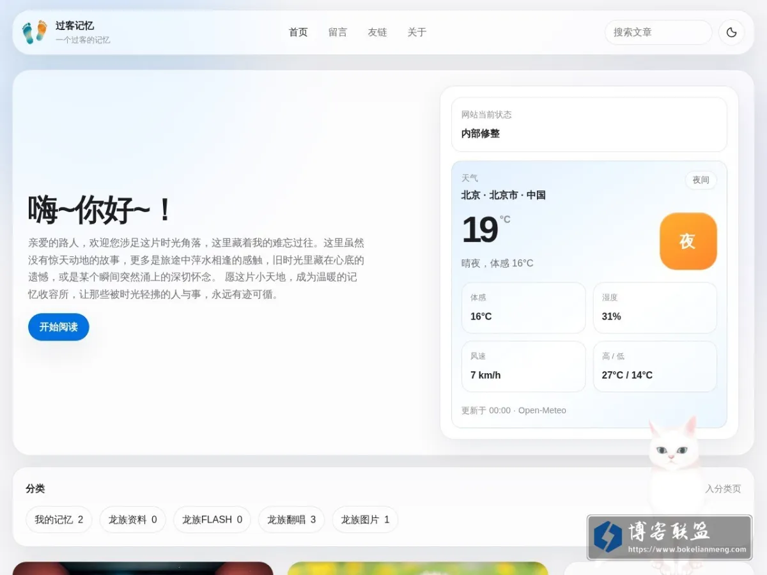Click the 分类 section heading
This screenshot has width=767, height=575.
[35, 489]
